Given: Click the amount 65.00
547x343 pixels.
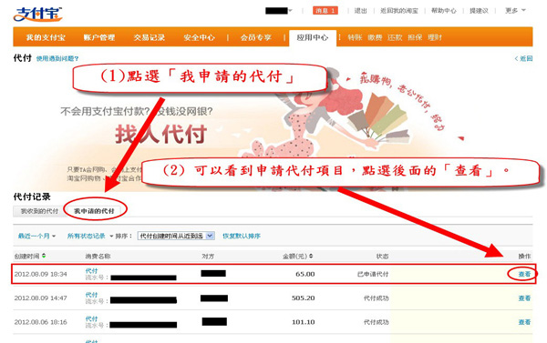Looking at the screenshot, I should (x=304, y=274).
